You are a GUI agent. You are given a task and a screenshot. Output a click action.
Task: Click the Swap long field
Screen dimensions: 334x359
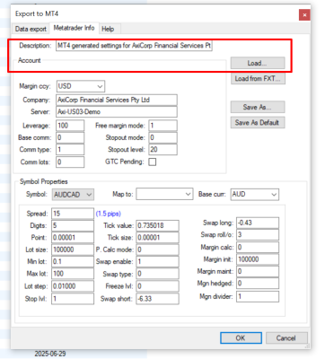(x=258, y=223)
